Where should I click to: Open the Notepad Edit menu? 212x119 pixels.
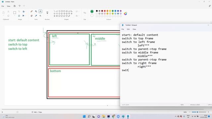tap(128, 29)
